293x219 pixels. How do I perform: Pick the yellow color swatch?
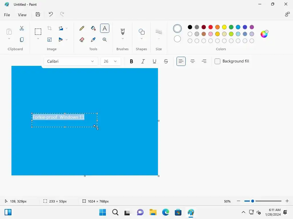(x=224, y=27)
